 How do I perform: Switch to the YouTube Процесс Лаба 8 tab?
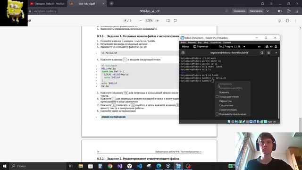tap(47, 4)
